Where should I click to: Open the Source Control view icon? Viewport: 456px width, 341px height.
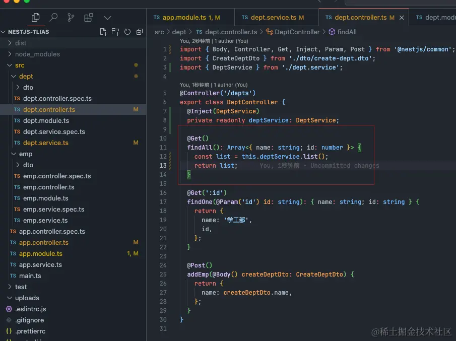click(x=71, y=18)
